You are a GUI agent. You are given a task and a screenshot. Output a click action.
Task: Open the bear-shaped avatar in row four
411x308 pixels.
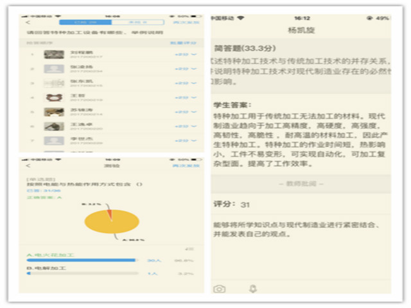coord(54,98)
